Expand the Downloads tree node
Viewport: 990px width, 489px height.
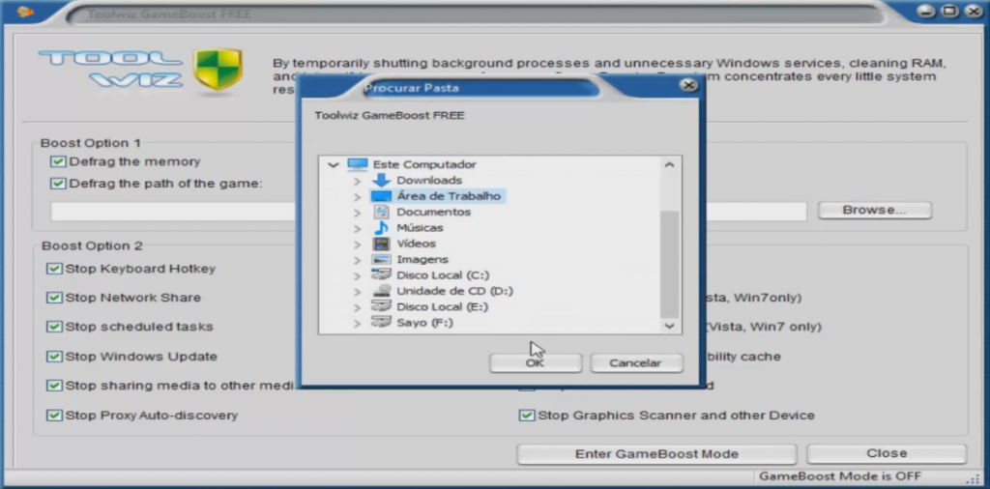358,181
